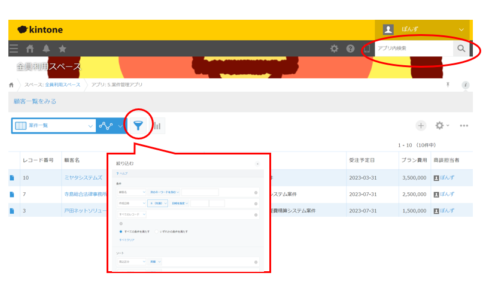The image size is (495, 282).
Task: Go to portal via home icon in header
Action: click(30, 48)
